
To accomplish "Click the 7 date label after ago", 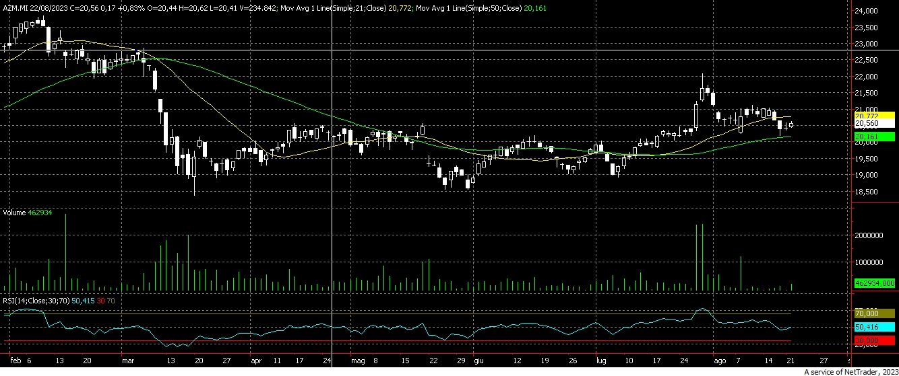I will pyautogui.click(x=739, y=361).
